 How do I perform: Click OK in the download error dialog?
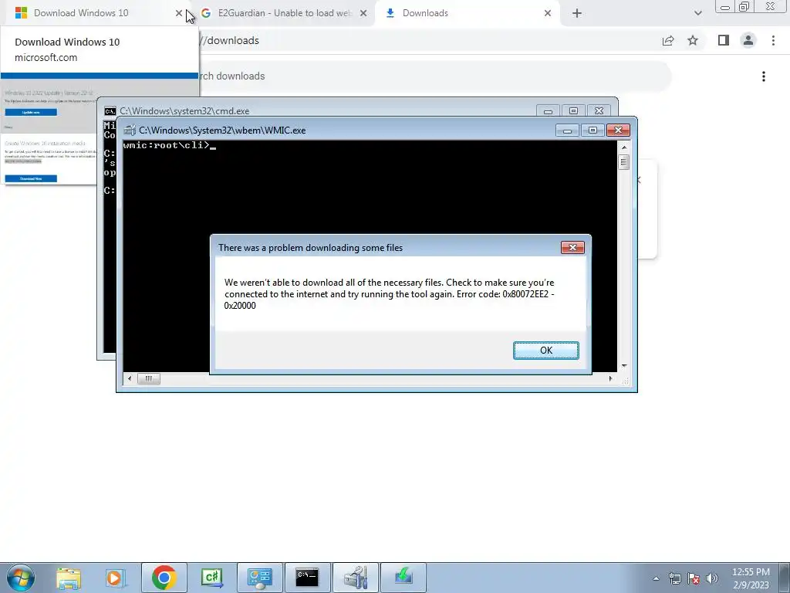pyautogui.click(x=545, y=351)
